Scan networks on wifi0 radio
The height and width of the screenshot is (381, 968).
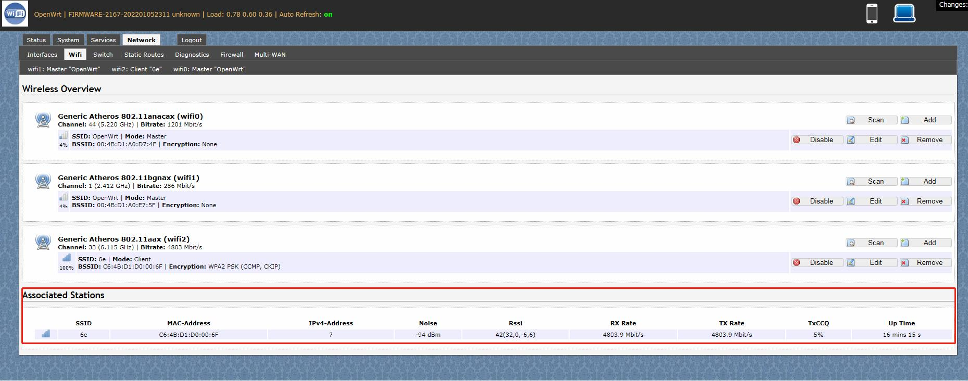pos(871,120)
